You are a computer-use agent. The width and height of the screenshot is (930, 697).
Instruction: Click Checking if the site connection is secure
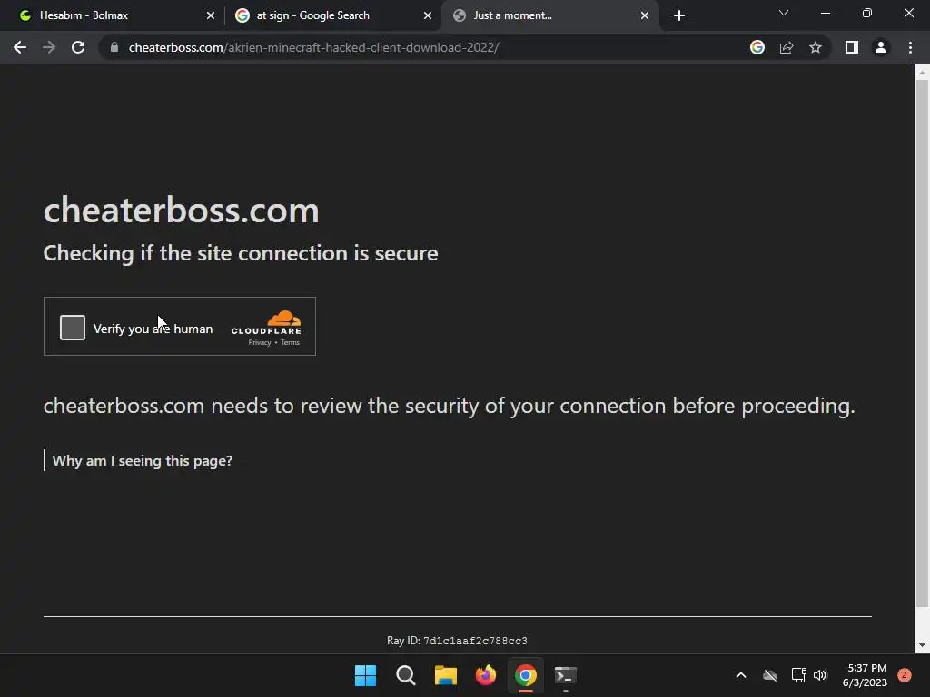pyautogui.click(x=241, y=253)
